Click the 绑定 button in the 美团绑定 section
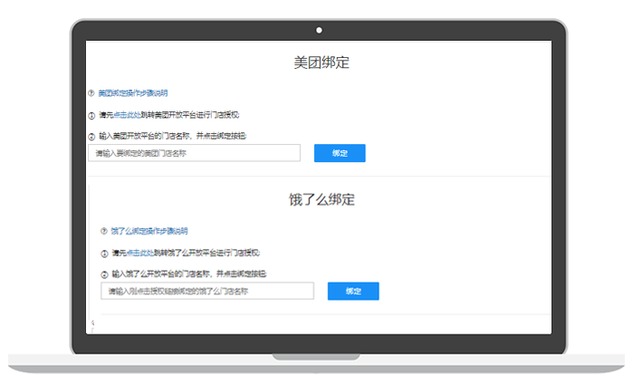Image resolution: width=633 pixels, height=383 pixels. click(x=340, y=153)
